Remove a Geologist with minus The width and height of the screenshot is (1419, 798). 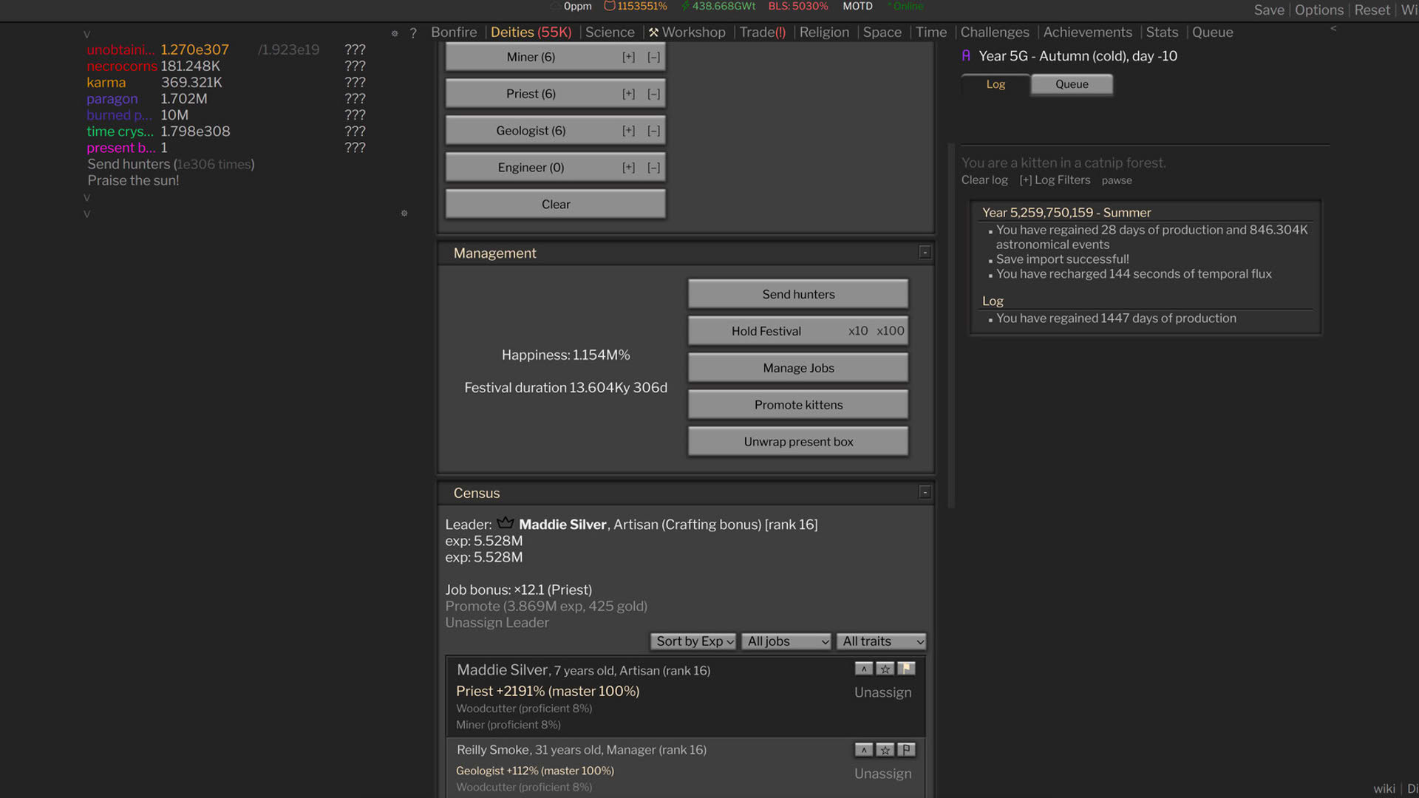pyautogui.click(x=653, y=131)
